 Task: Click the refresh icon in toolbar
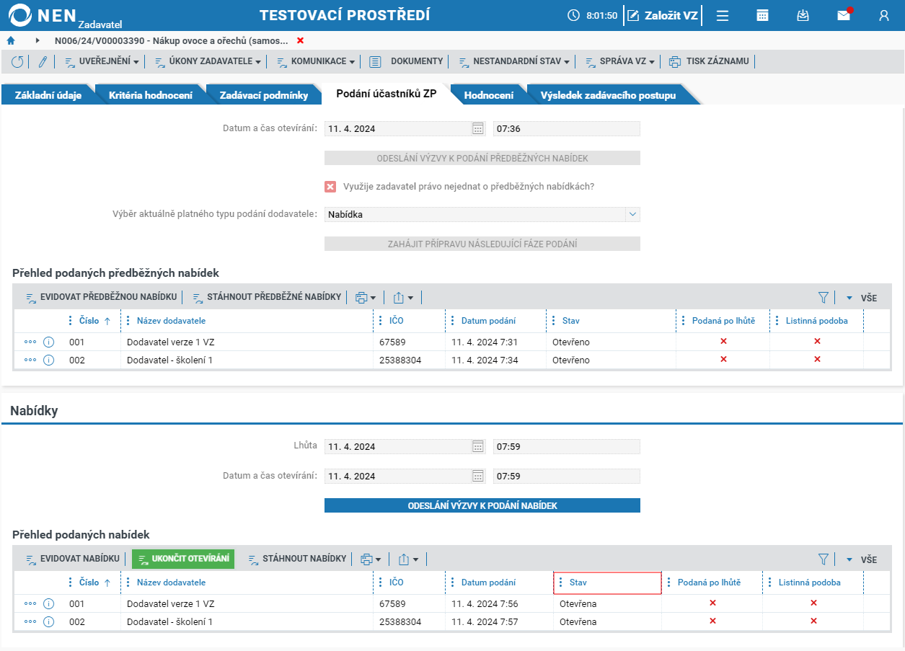[17, 62]
